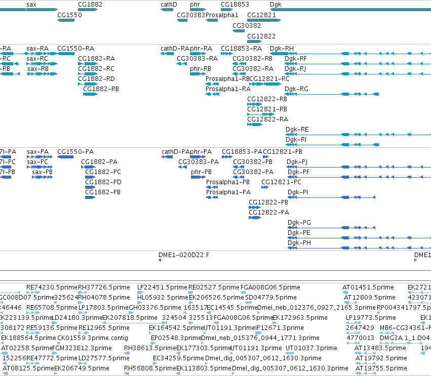This screenshot has width=431, height=376.
Task: Open the Dgk gene label
Action: (276, 5)
